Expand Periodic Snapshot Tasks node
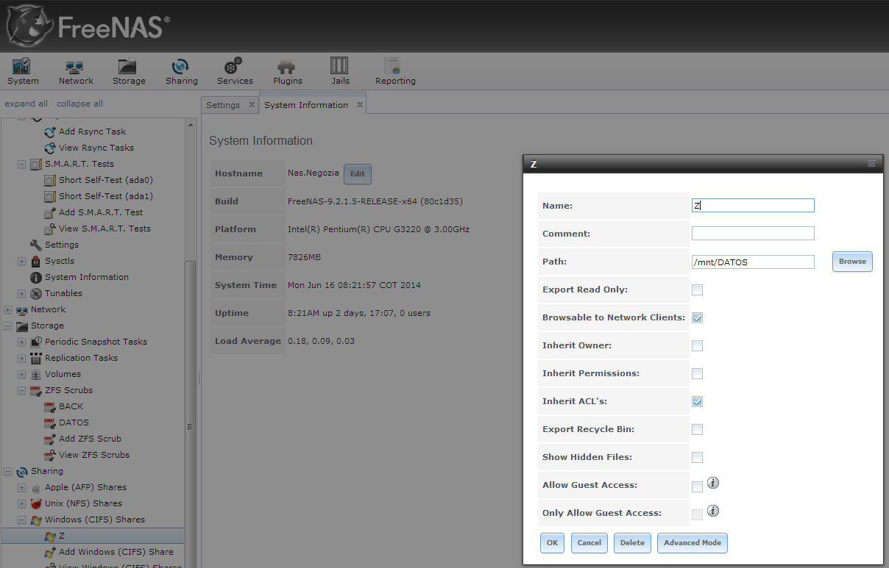Image resolution: width=889 pixels, height=568 pixels. tap(21, 342)
